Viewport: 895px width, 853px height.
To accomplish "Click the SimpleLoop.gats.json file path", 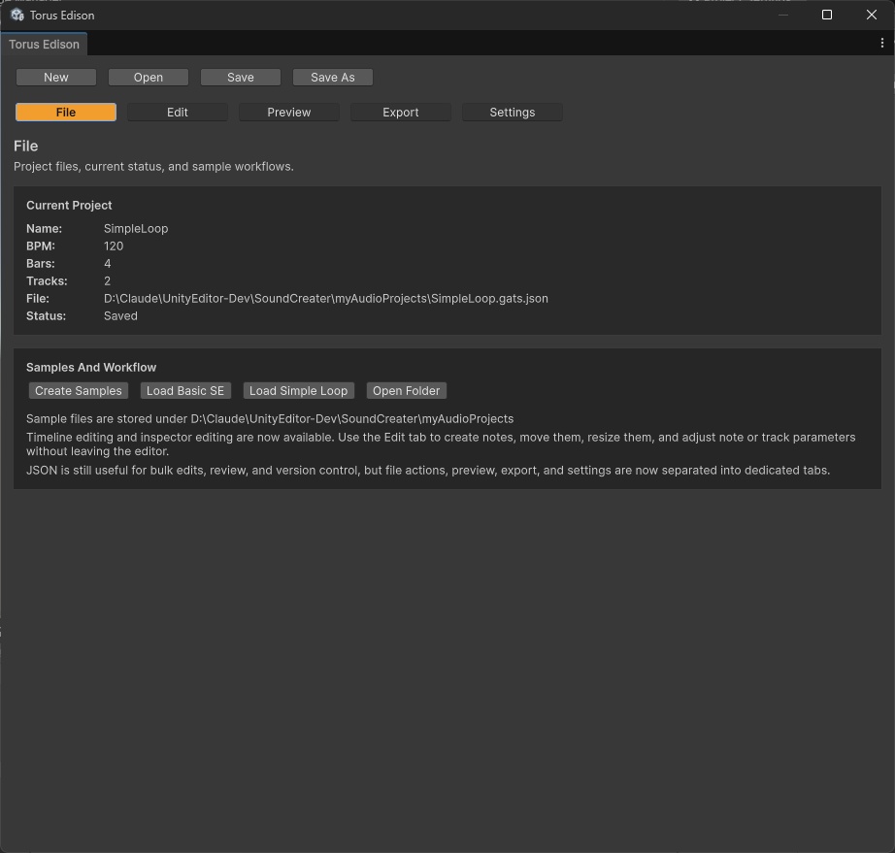I will click(326, 299).
